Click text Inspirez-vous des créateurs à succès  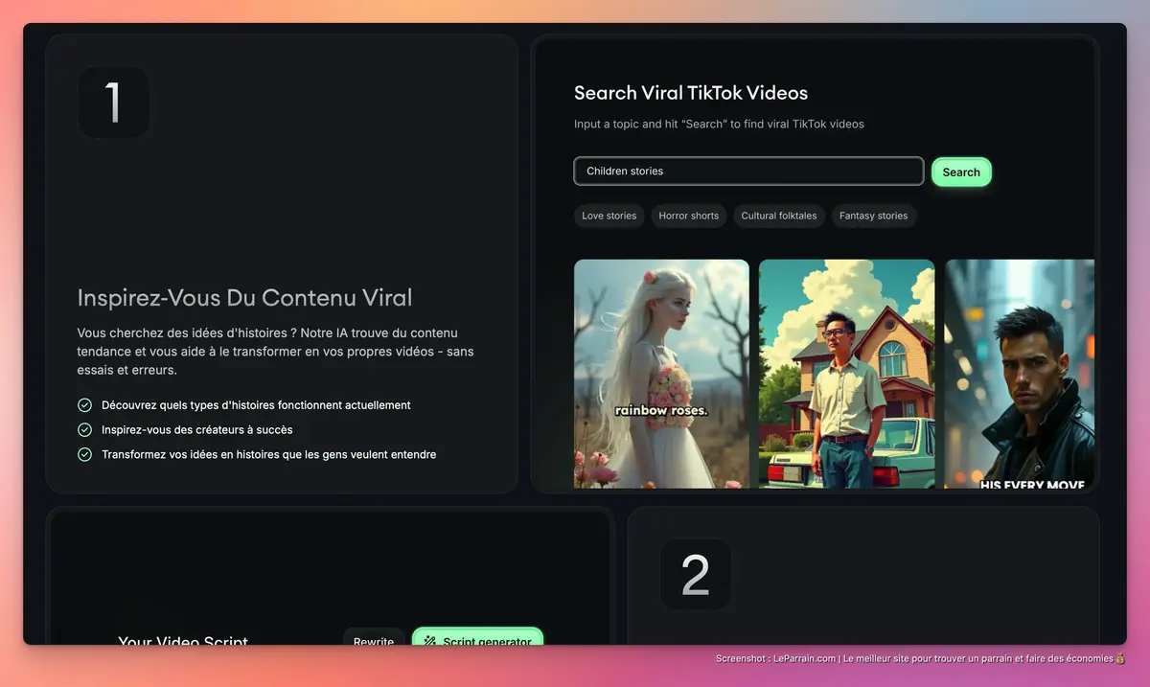point(197,430)
